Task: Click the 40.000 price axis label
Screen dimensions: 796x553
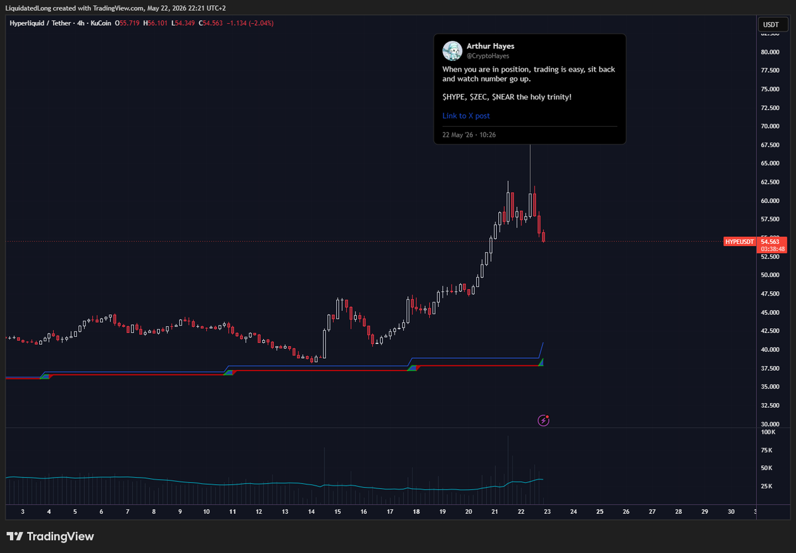Action: click(x=769, y=349)
